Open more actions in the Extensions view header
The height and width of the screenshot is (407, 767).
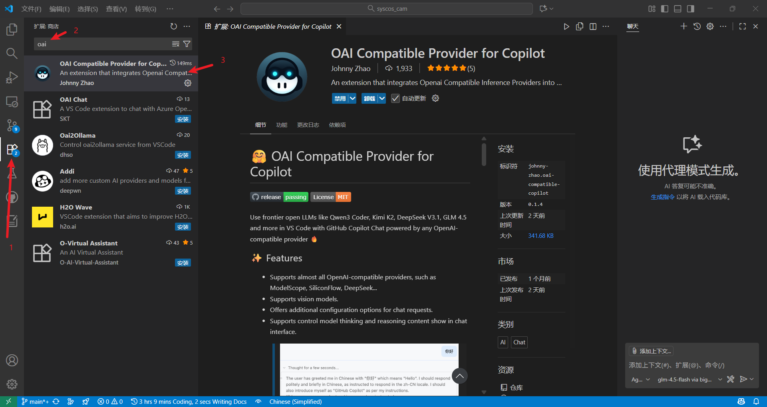[187, 26]
